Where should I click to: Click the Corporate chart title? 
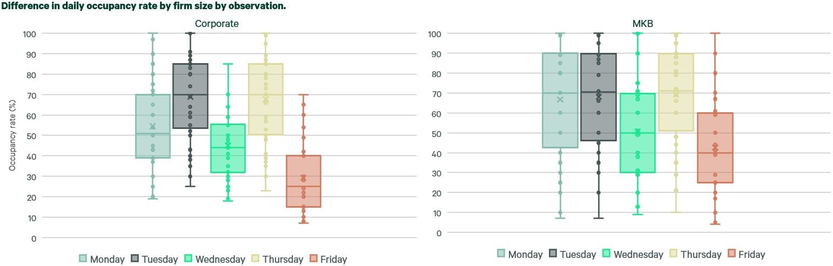tap(216, 24)
